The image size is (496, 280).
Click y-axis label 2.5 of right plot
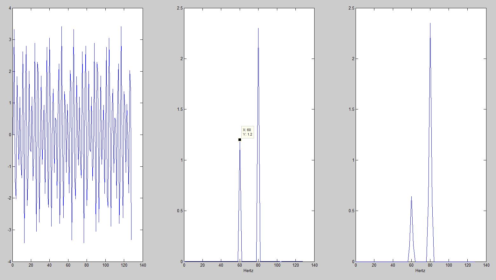(351, 8)
